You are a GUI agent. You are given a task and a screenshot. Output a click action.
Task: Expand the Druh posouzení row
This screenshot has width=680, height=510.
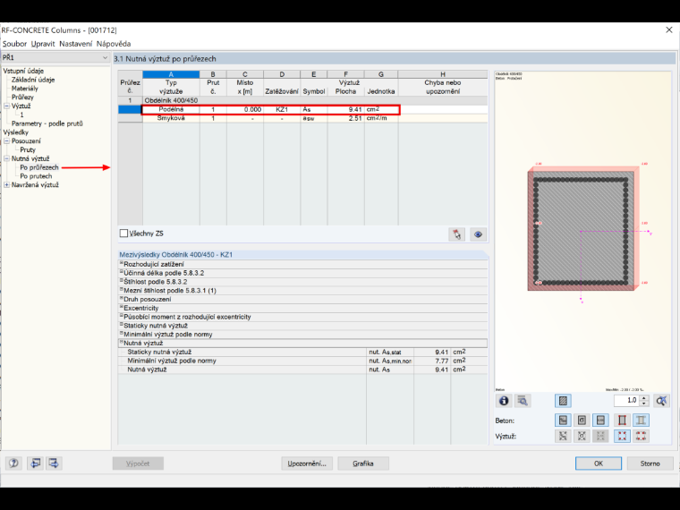[x=122, y=298]
